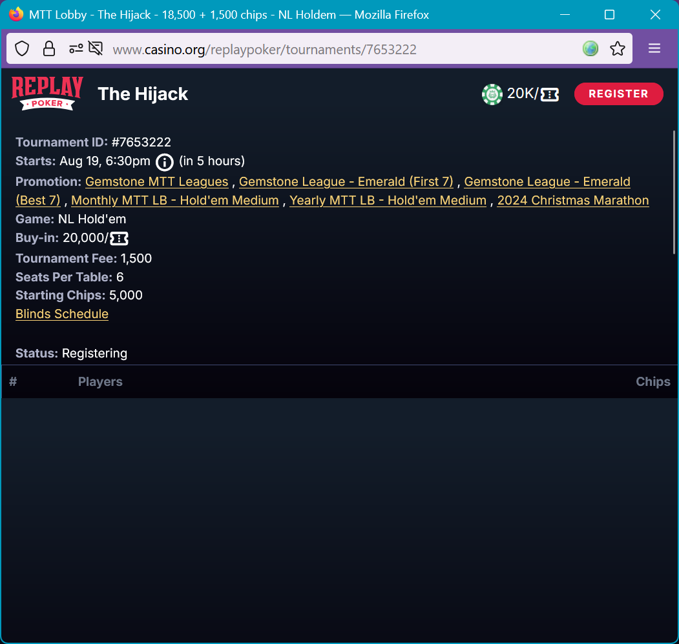Click The Hijack tournament title

coord(143,94)
